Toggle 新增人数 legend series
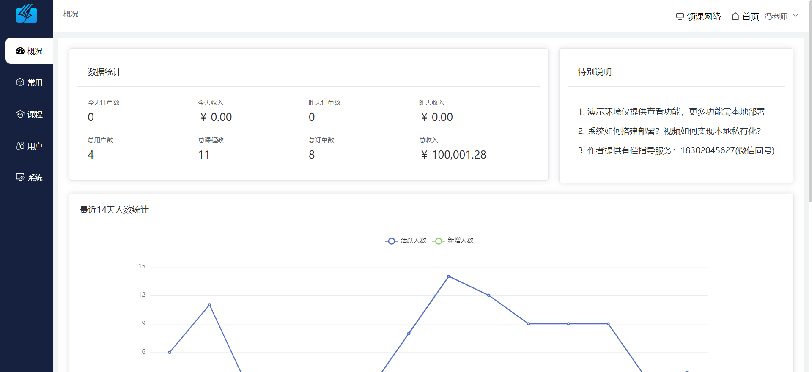This screenshot has height=372, width=812. (453, 241)
